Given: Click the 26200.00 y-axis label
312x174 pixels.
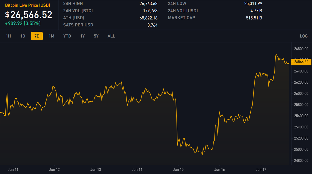Looking at the screenshot, I should 301,82.
